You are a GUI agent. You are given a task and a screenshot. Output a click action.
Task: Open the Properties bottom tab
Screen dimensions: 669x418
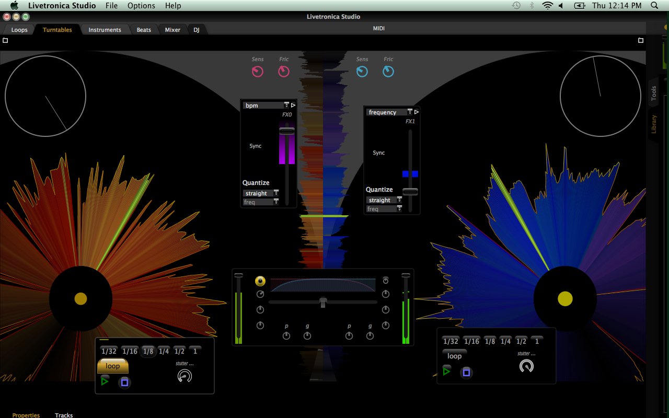pos(26,415)
